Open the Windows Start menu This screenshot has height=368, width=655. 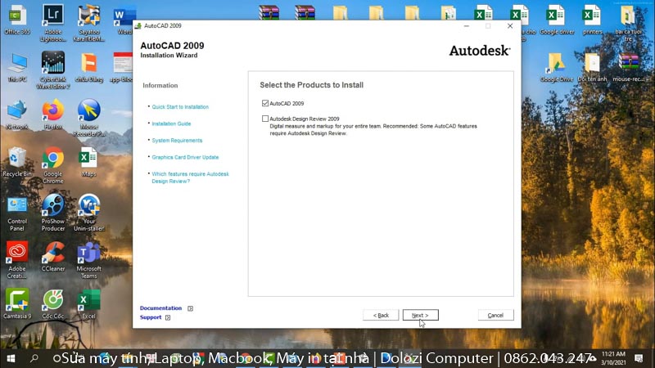[11, 358]
